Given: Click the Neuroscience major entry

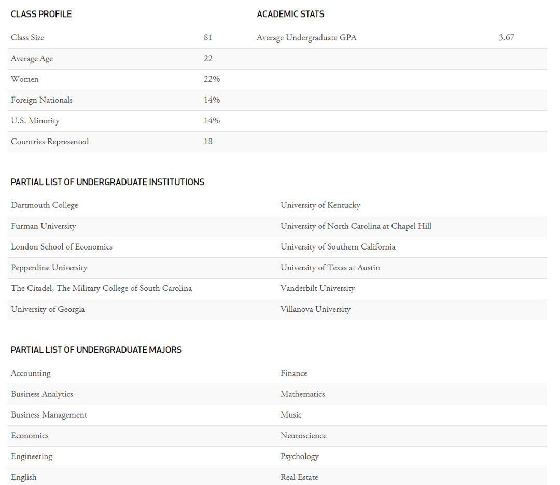Looking at the screenshot, I should [303, 436].
